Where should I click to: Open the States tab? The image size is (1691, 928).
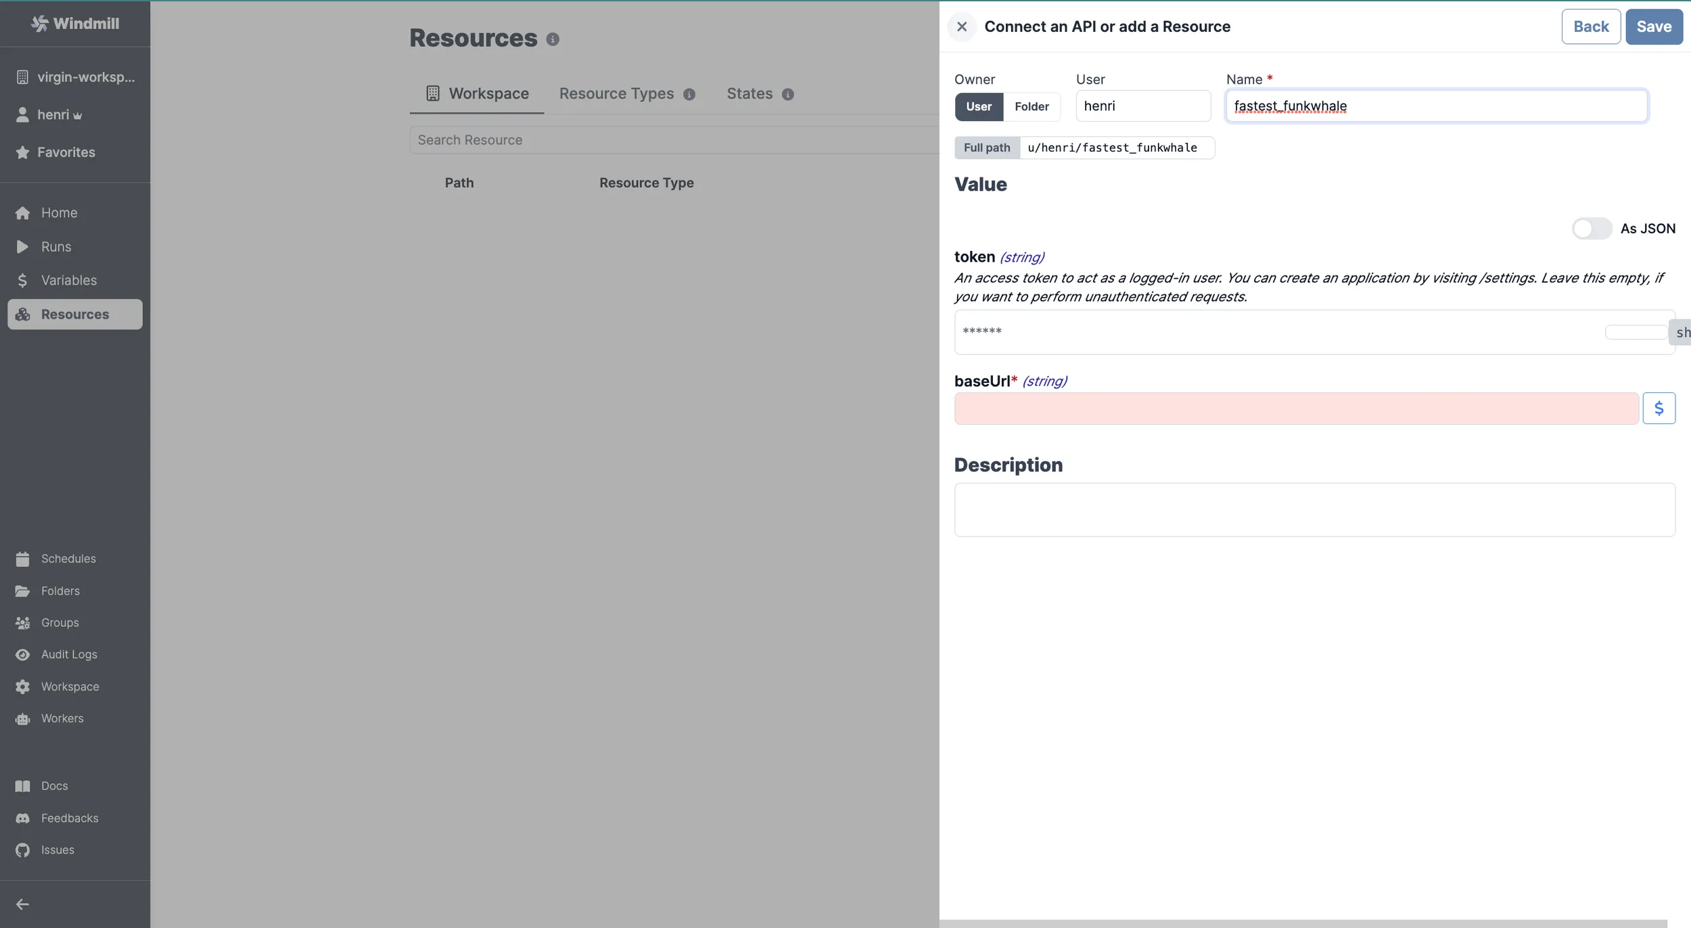tap(747, 93)
